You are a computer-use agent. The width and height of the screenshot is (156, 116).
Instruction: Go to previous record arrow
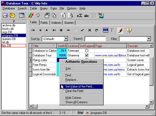40,30
